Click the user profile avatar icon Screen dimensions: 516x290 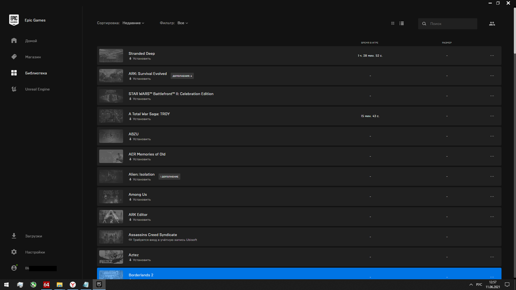tap(14, 268)
